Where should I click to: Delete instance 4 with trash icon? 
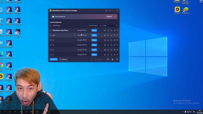tap(115, 50)
